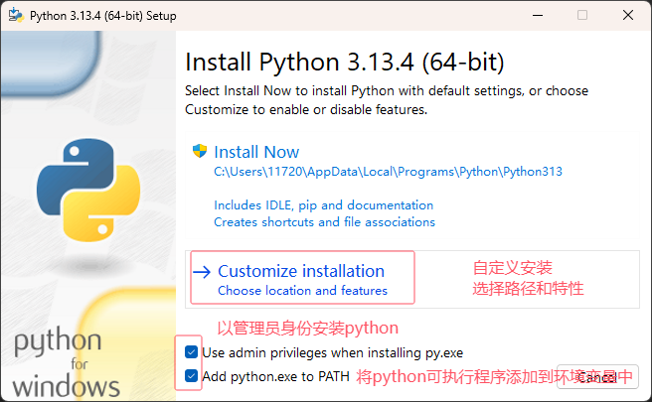Click 'Includes IDLE, pip and documentation' text
This screenshot has width=652, height=402.
pyautogui.click(x=323, y=205)
